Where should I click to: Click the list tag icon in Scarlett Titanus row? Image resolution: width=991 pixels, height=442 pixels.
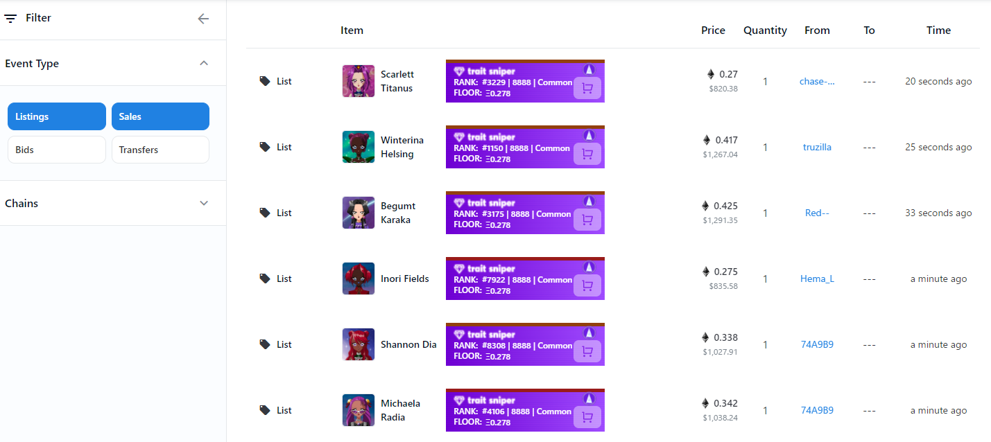(x=265, y=81)
